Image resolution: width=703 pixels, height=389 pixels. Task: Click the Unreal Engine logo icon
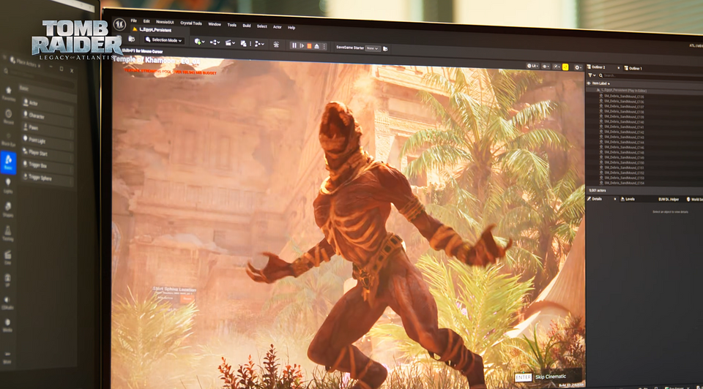pyautogui.click(x=119, y=23)
